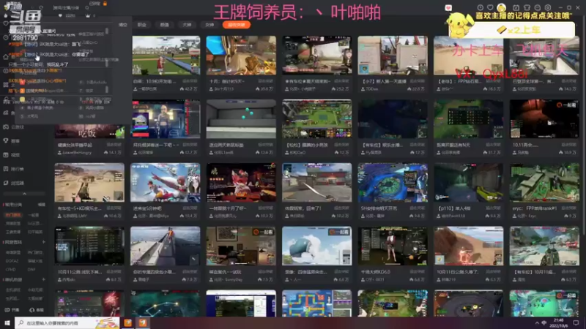The width and height of the screenshot is (586, 329).
Task: Open the Windows Start menu
Action: click(7, 322)
